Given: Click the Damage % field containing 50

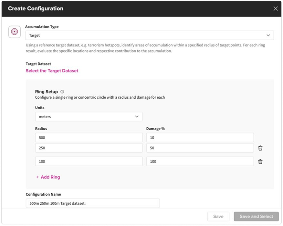Looking at the screenshot, I should coord(200,148).
